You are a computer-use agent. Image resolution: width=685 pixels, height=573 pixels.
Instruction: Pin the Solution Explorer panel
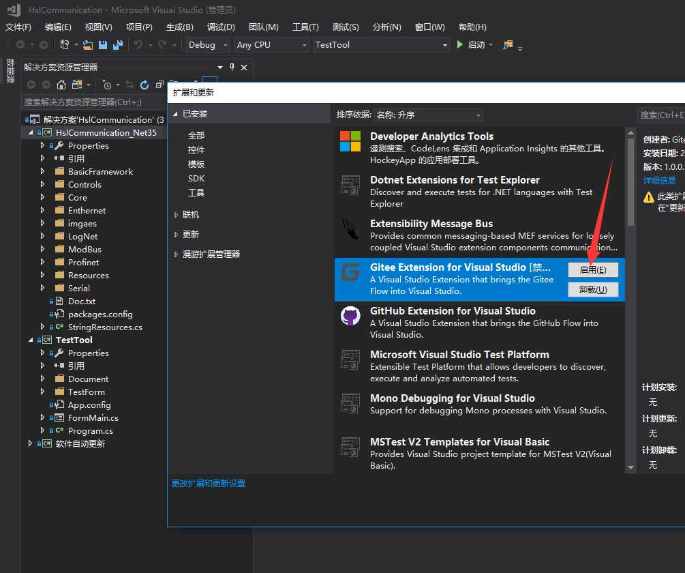point(232,67)
